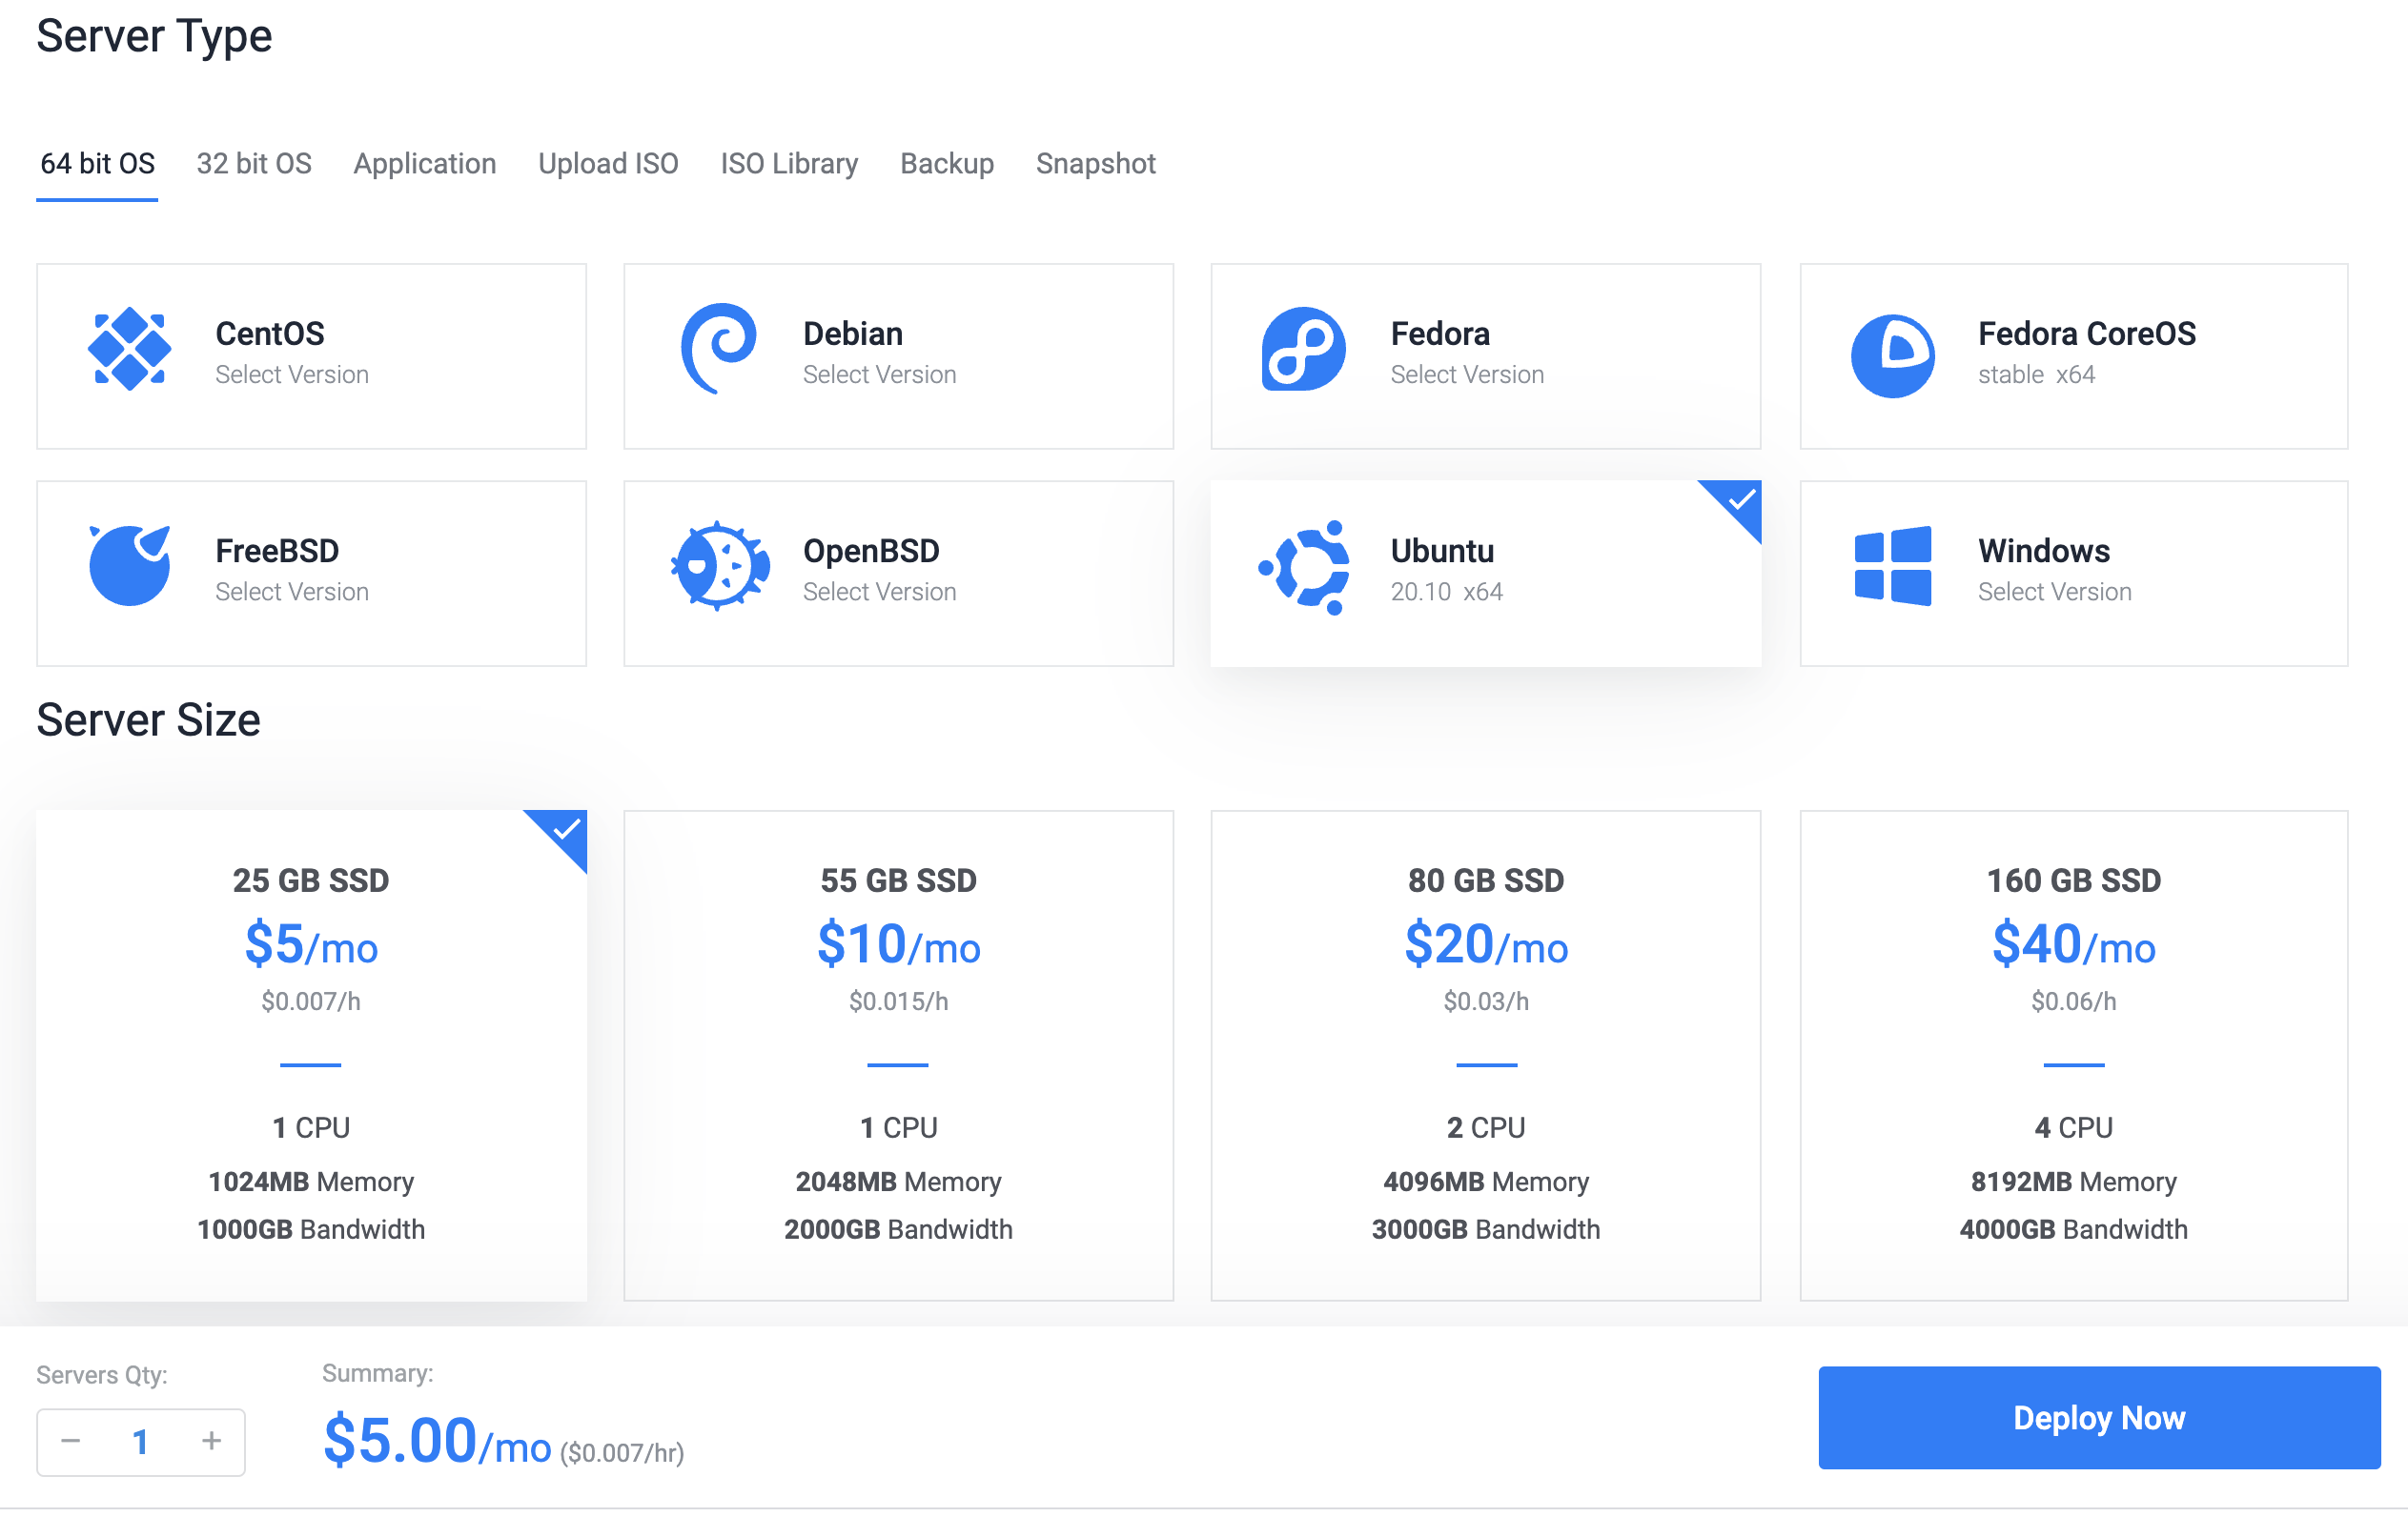
Task: Open the Upload ISO tab
Action: pos(608,163)
